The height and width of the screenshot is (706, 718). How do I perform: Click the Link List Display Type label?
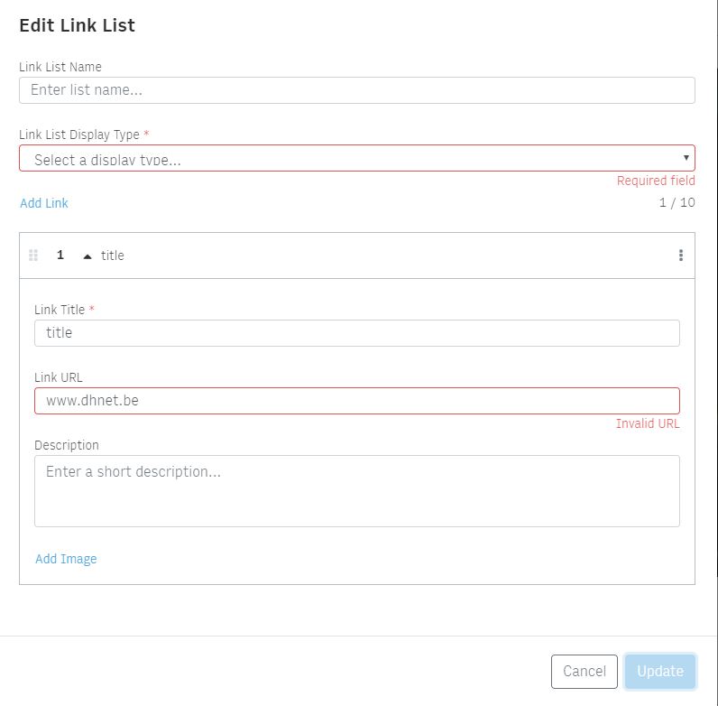click(79, 135)
